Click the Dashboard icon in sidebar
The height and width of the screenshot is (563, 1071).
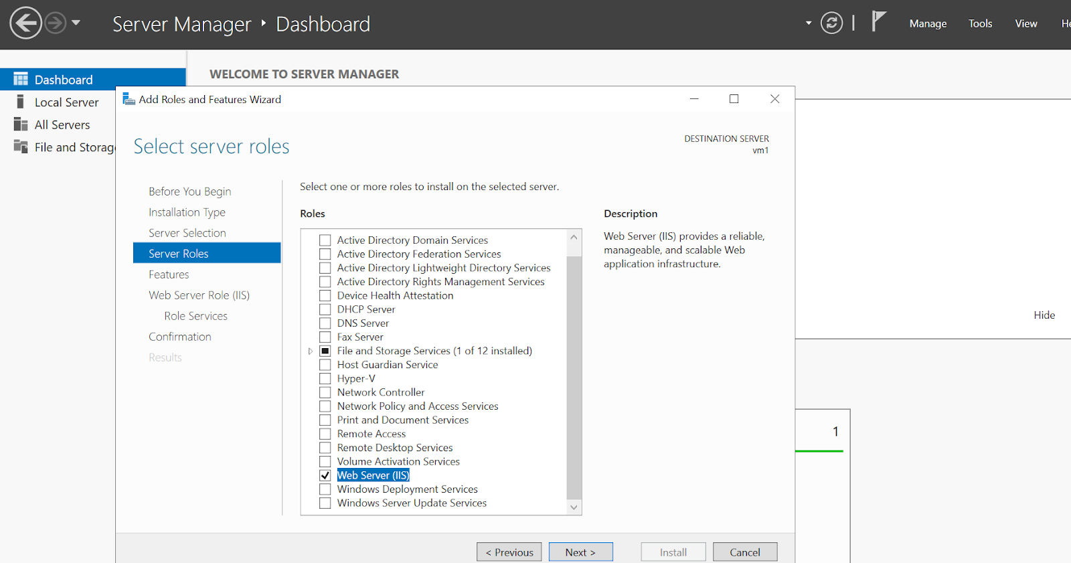pyautogui.click(x=21, y=79)
